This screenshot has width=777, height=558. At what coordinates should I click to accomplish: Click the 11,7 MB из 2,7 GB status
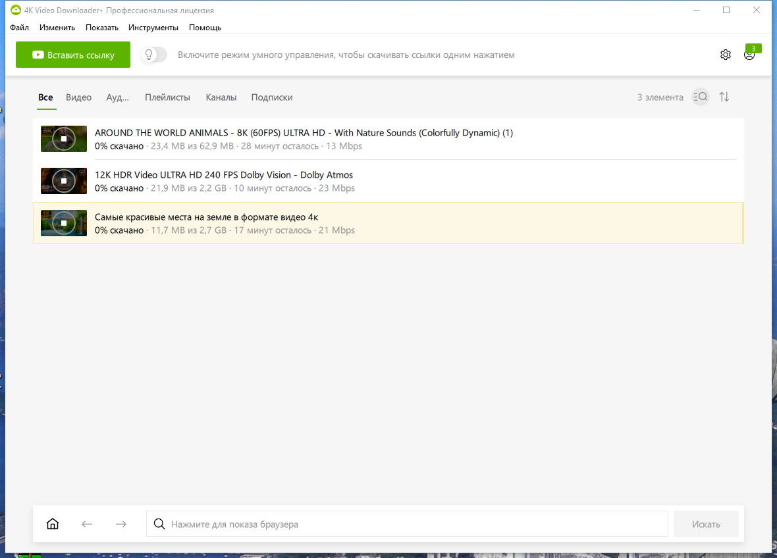point(189,230)
